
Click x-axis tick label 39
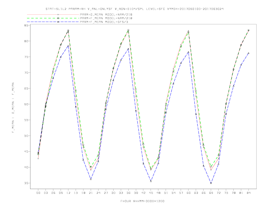point(136,193)
